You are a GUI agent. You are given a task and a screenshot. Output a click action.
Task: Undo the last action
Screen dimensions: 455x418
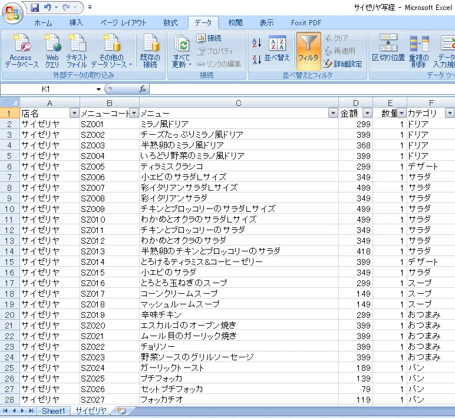coord(48,7)
